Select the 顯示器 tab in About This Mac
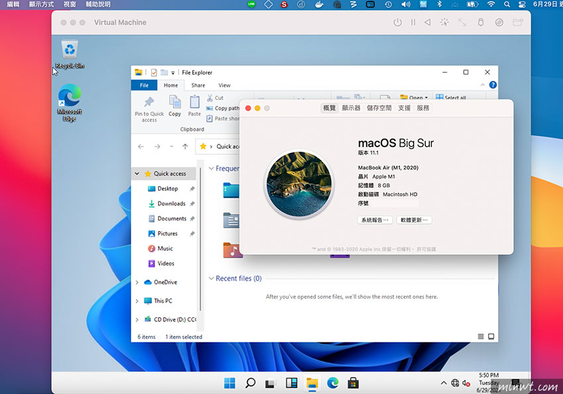563x394 pixels. tap(351, 108)
